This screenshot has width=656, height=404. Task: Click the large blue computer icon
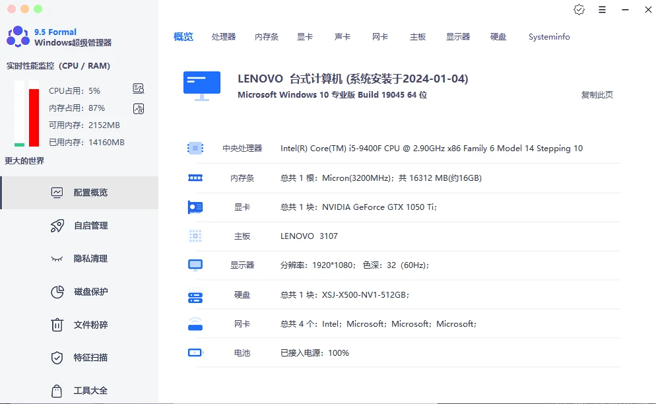pos(202,86)
